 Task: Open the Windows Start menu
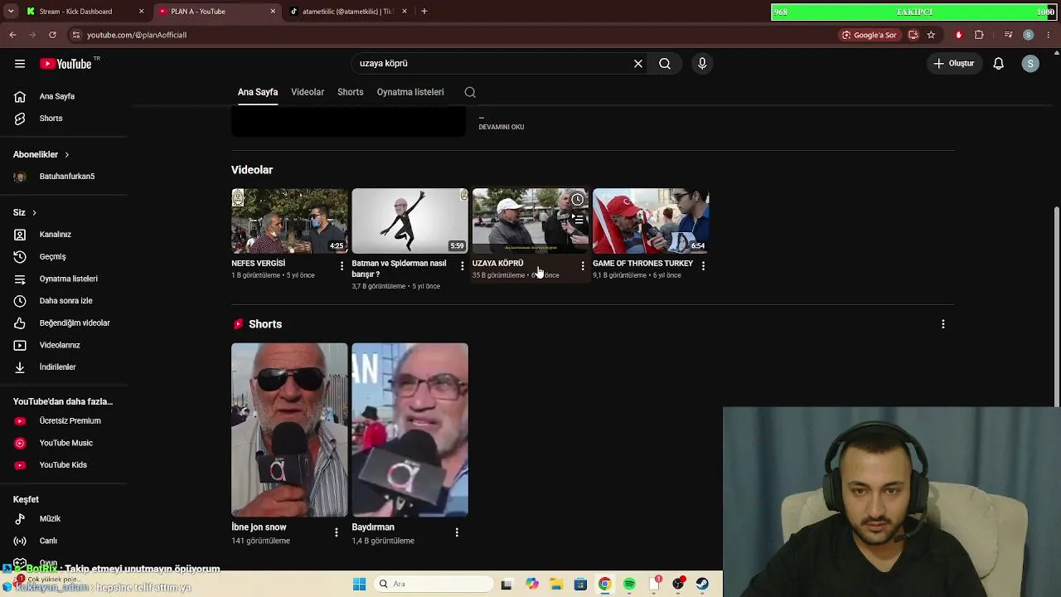359,584
